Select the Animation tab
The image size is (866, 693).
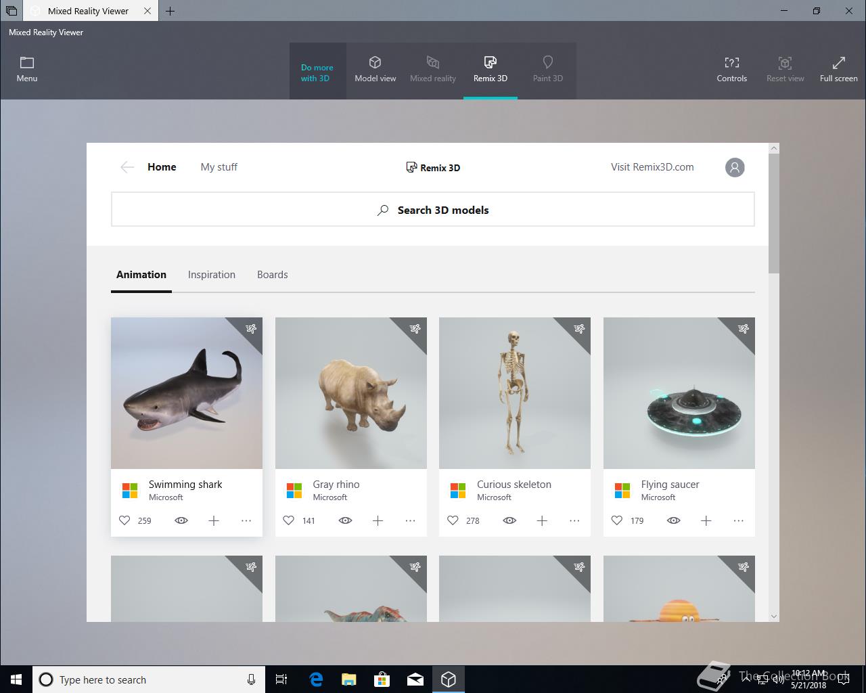tap(141, 275)
